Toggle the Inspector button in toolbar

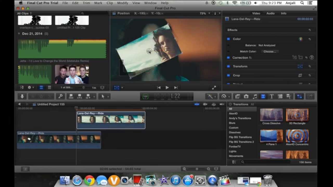pos(299,96)
